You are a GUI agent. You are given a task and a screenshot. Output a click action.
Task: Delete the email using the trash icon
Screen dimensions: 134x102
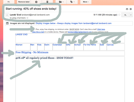coord(47,2)
